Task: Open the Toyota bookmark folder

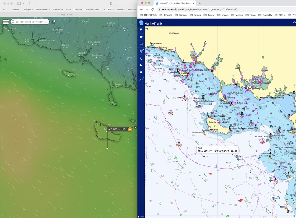Action: tap(209, 15)
